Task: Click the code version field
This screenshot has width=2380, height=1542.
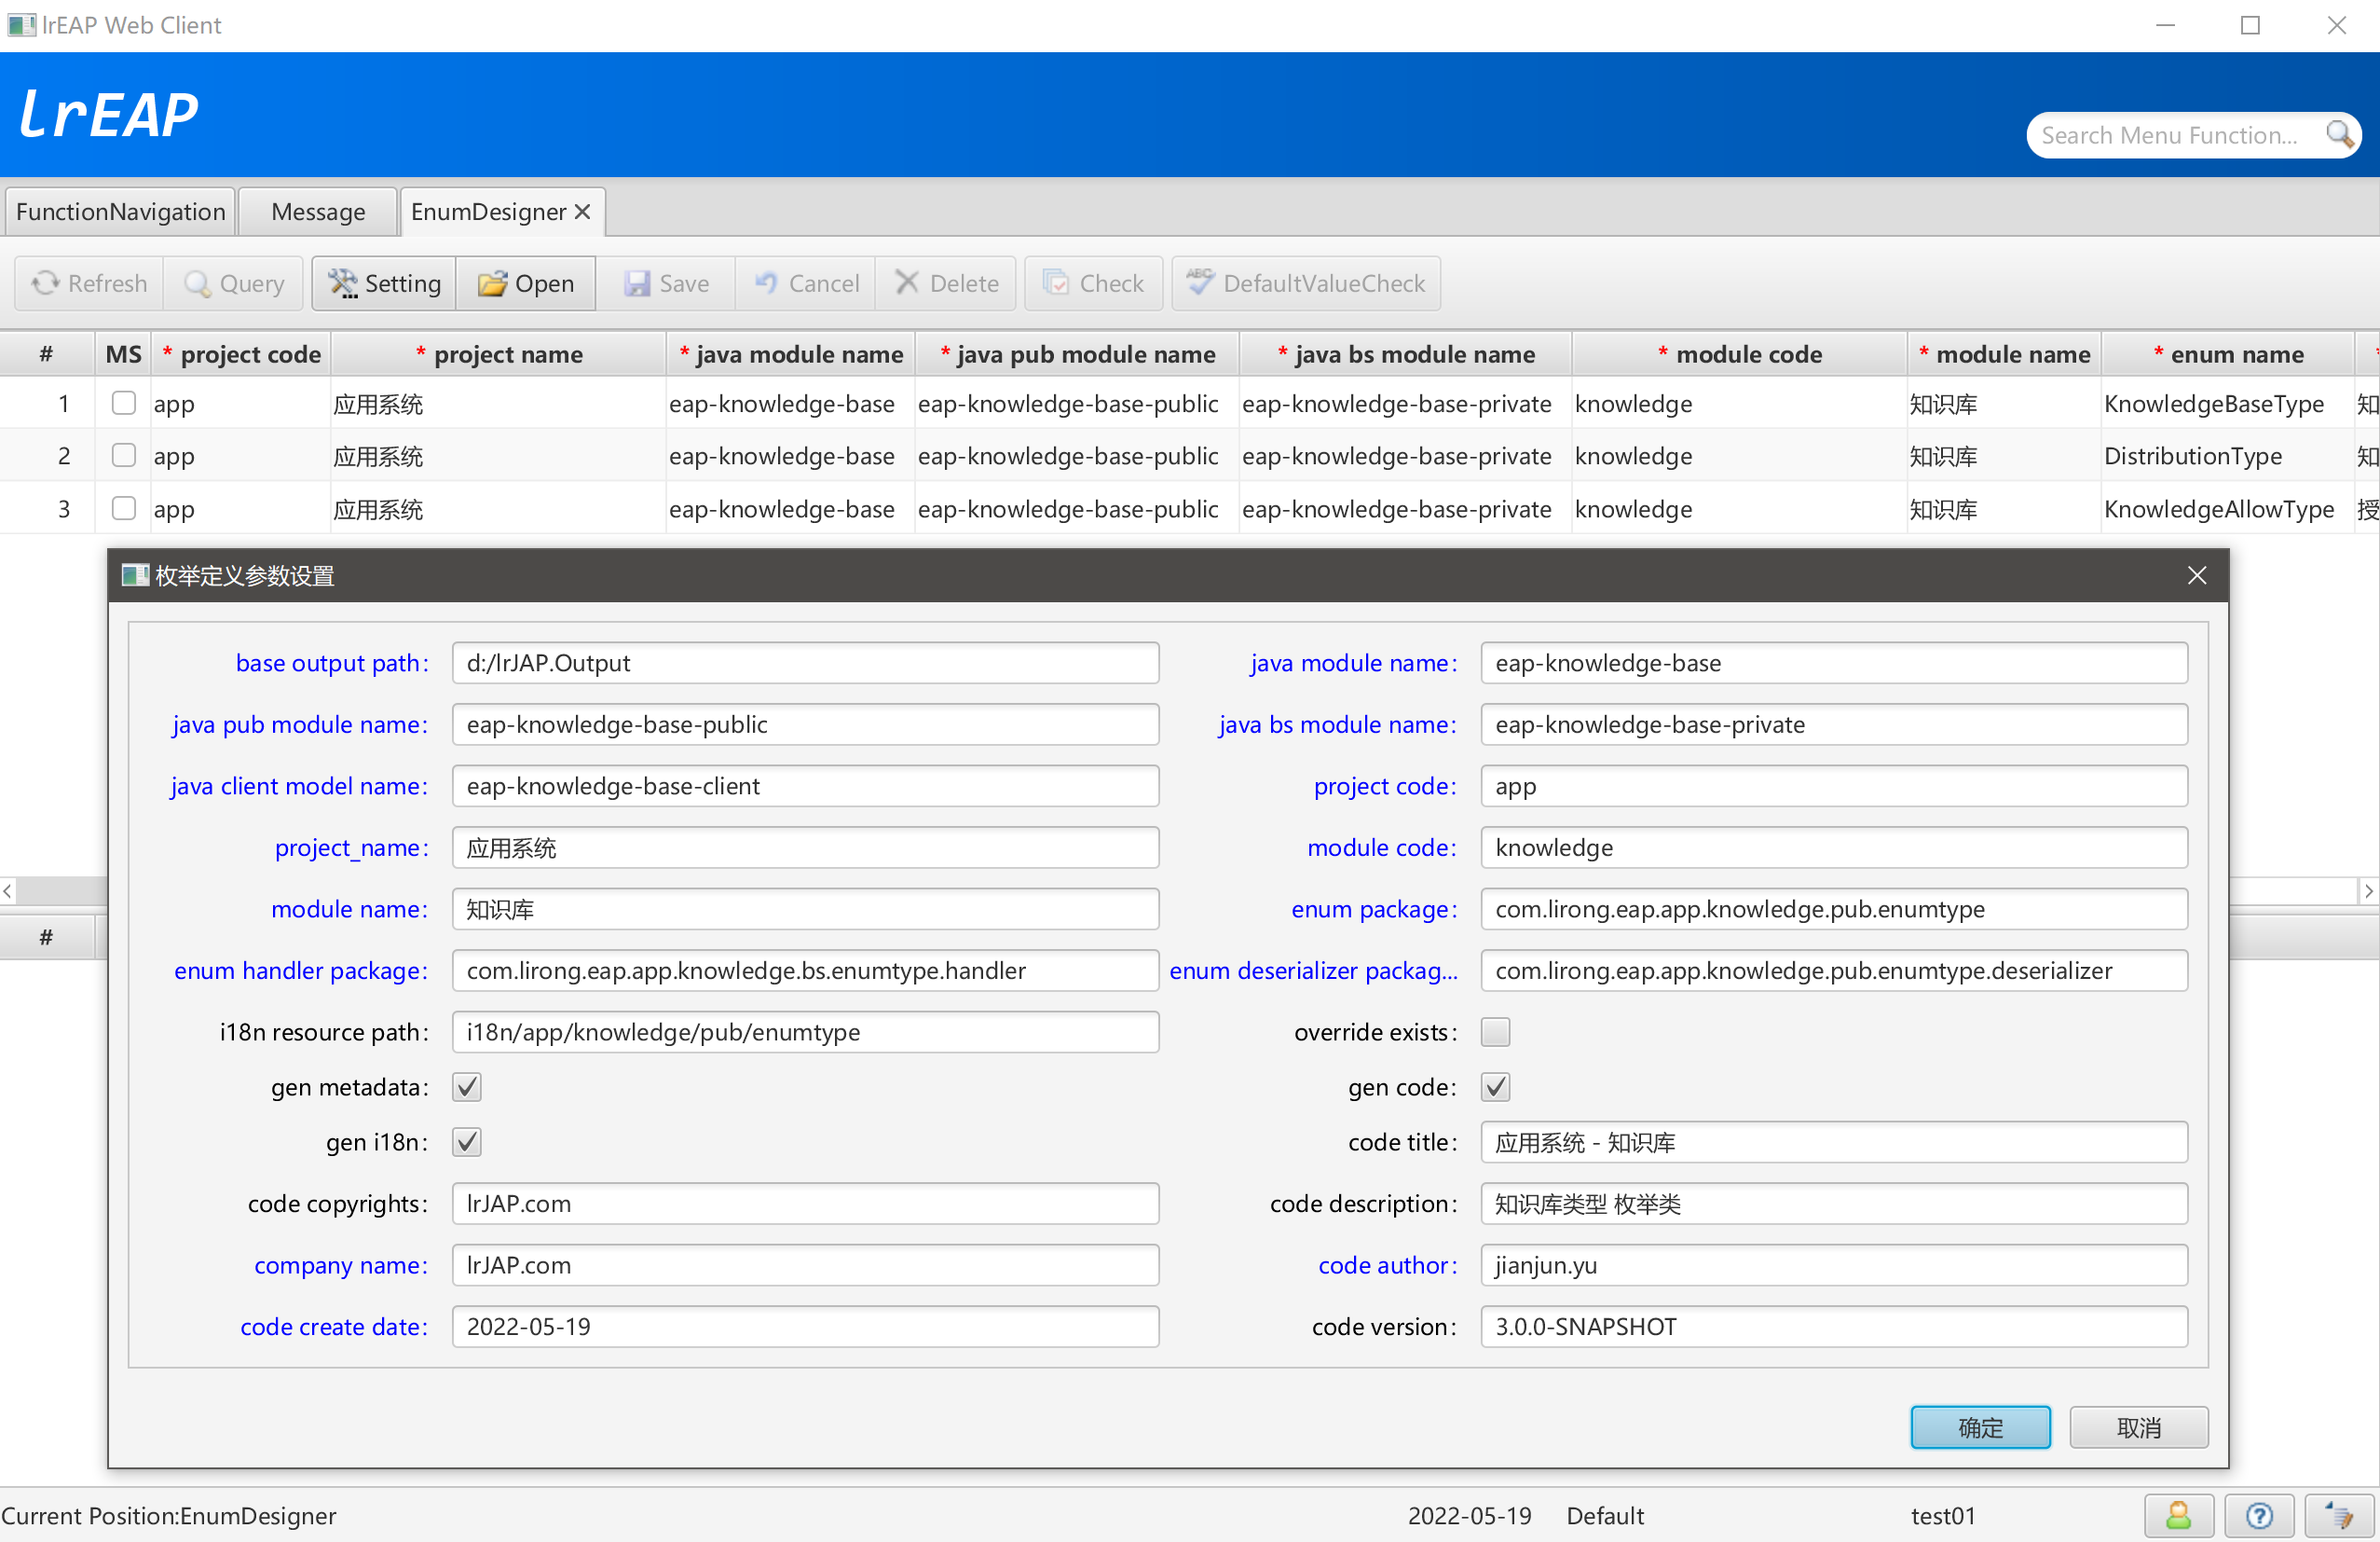Action: [1834, 1327]
